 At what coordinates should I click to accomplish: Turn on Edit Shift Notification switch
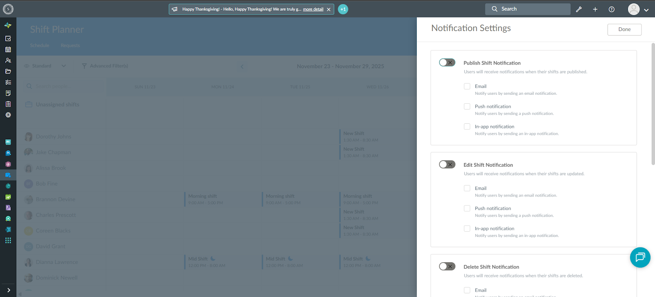(x=447, y=165)
